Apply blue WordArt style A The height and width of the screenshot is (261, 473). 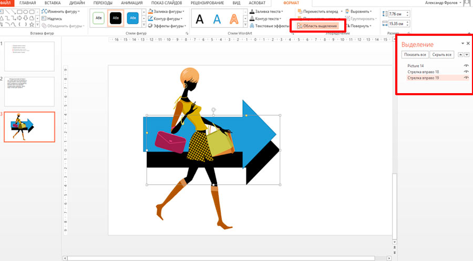(x=217, y=19)
